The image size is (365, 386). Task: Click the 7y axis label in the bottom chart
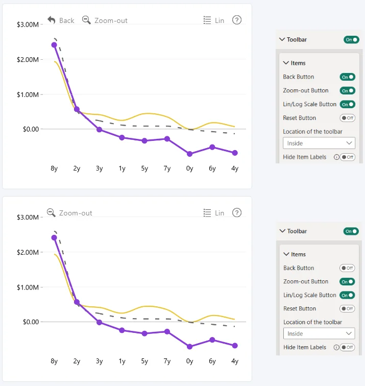pos(167,361)
